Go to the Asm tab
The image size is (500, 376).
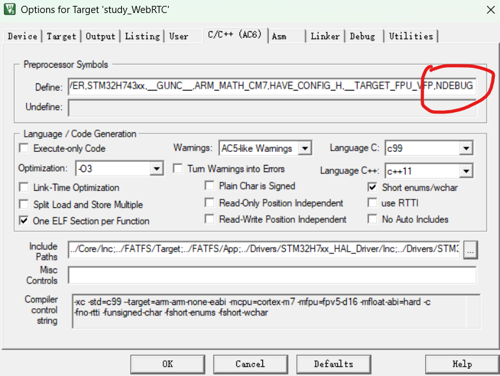[x=279, y=36]
